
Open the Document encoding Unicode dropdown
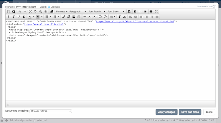tap(51, 111)
